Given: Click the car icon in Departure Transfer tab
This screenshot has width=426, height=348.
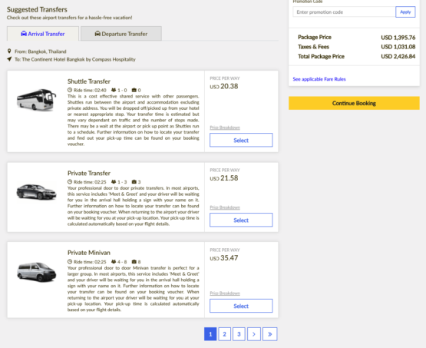Looking at the screenshot, I should tap(97, 34).
